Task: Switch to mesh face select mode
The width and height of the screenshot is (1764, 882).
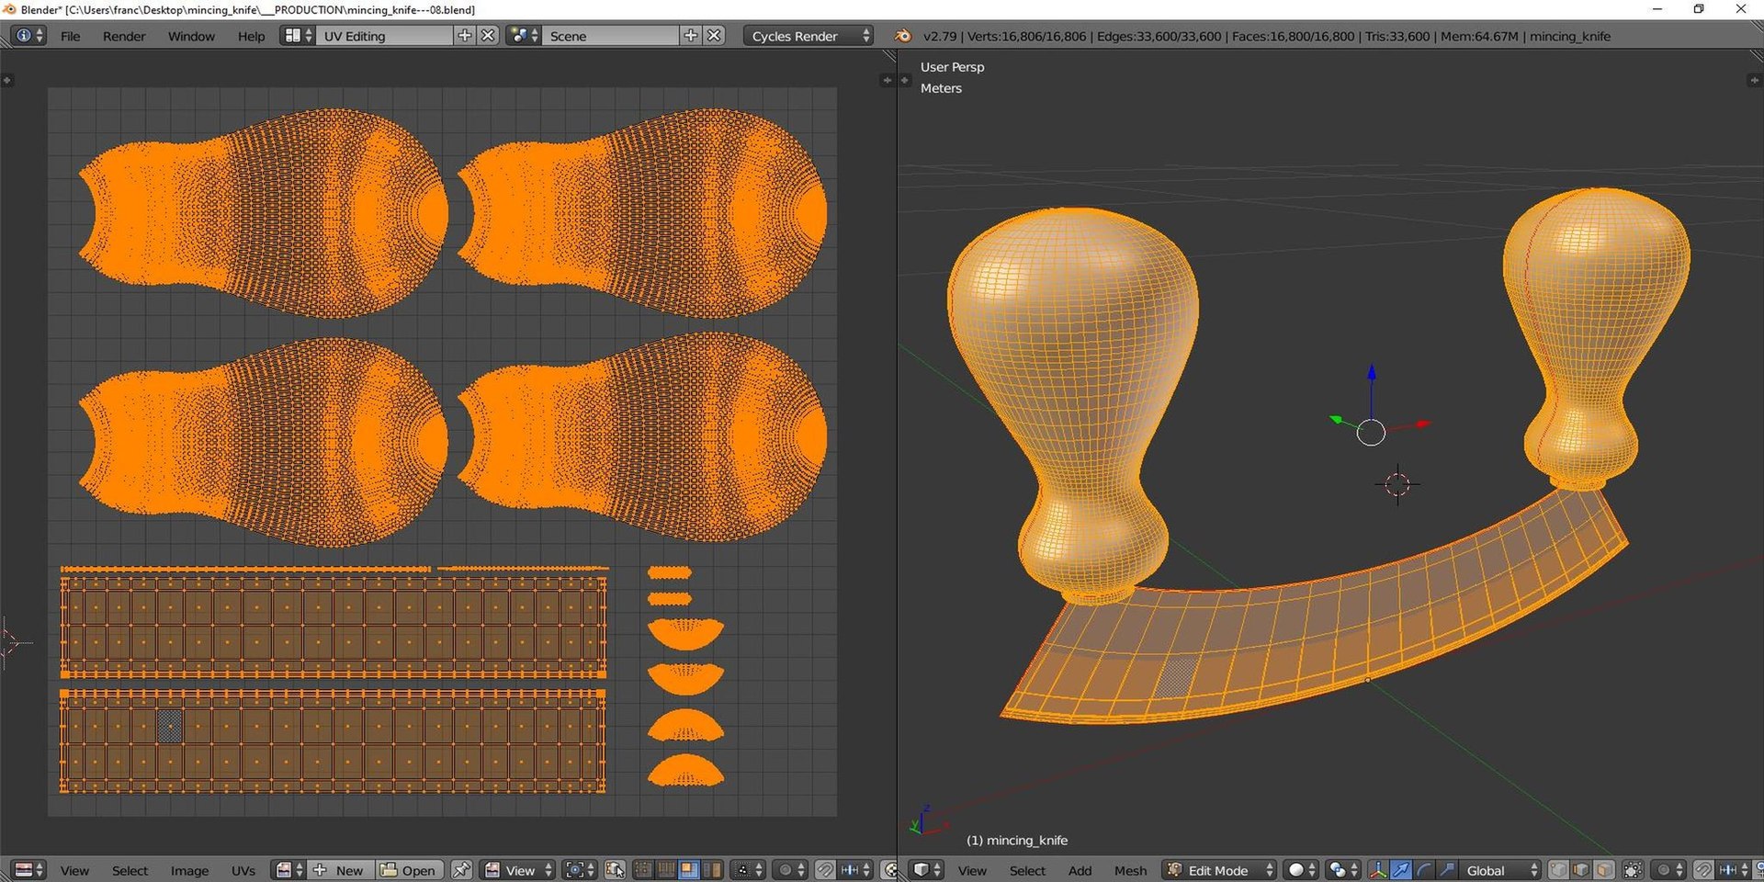Action: [1604, 870]
